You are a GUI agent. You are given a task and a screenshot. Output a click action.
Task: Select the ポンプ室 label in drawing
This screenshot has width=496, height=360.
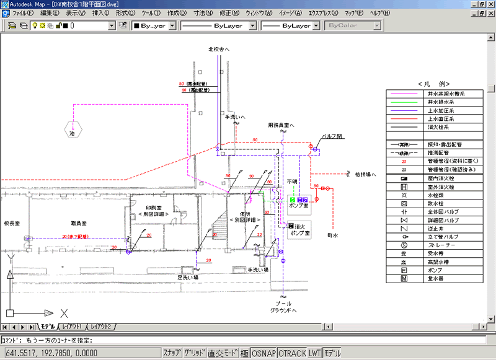[x=299, y=206]
